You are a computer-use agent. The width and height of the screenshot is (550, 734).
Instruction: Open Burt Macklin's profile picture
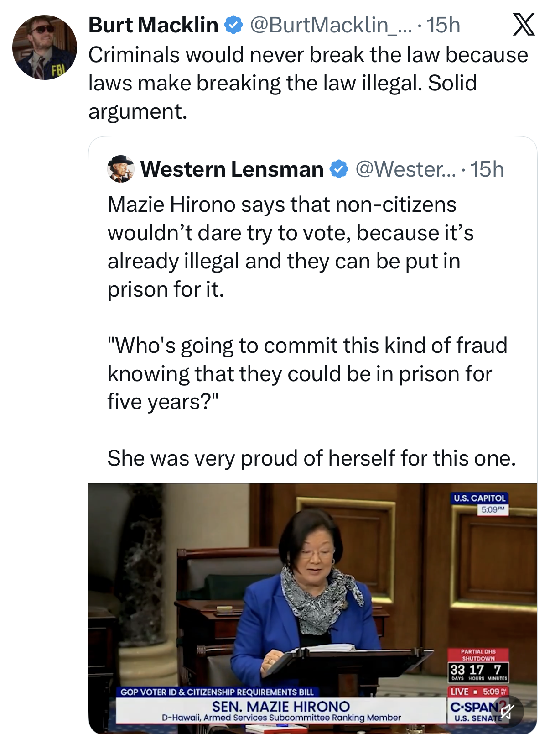[x=45, y=47]
